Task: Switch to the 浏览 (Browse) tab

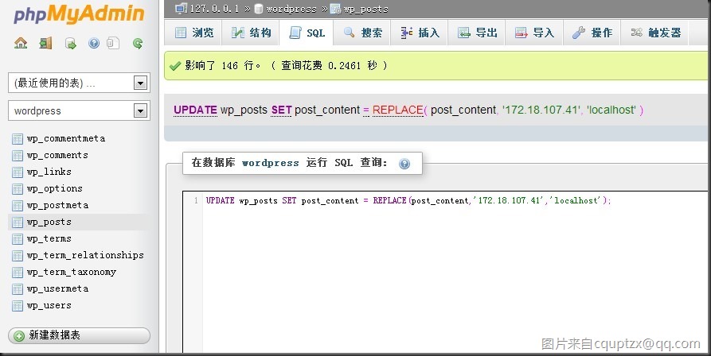Action: point(193,33)
